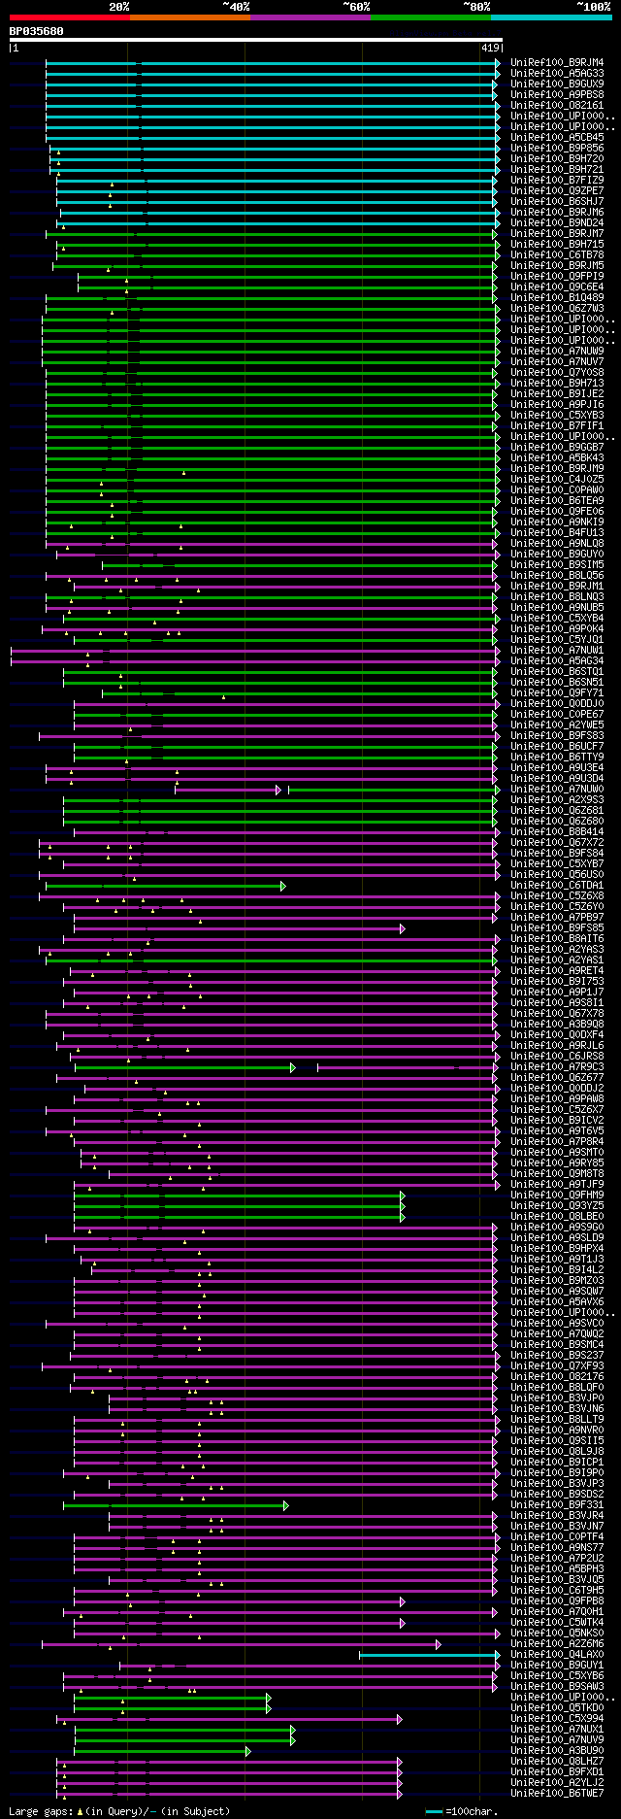Image resolution: width=621 pixels, height=1819 pixels.
Task: Open the UniRef100_A7R9C3 hit link
Action: [557, 1067]
